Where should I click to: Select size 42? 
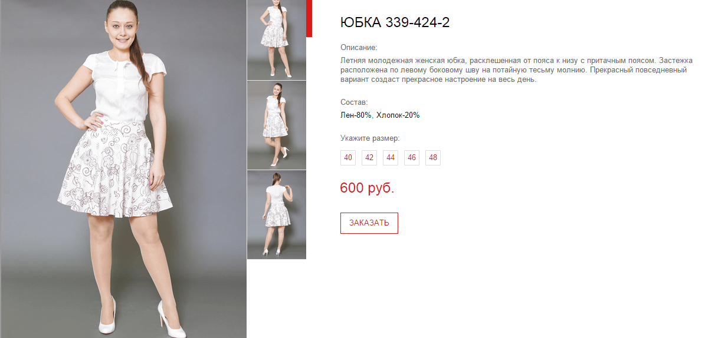(369, 158)
